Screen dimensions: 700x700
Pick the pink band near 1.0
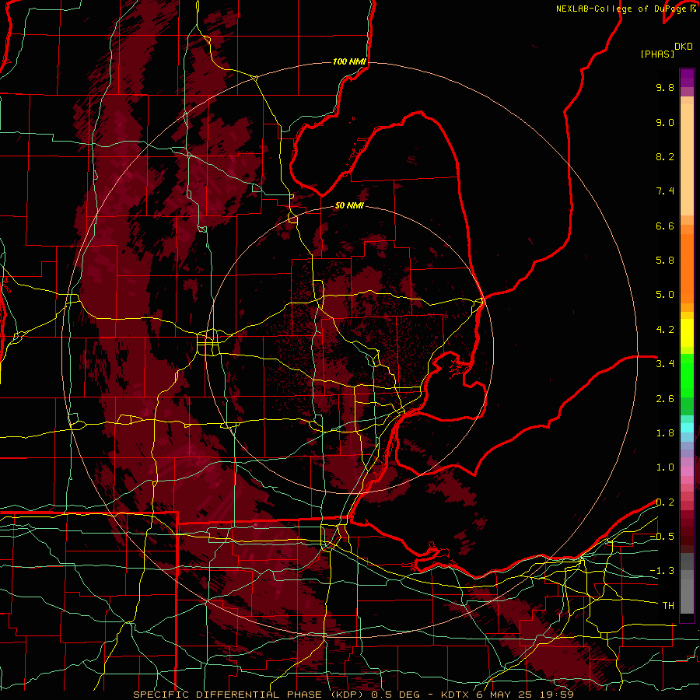tap(687, 471)
